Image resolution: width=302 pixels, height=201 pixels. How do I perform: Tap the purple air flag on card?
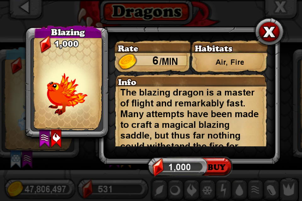click(45, 138)
